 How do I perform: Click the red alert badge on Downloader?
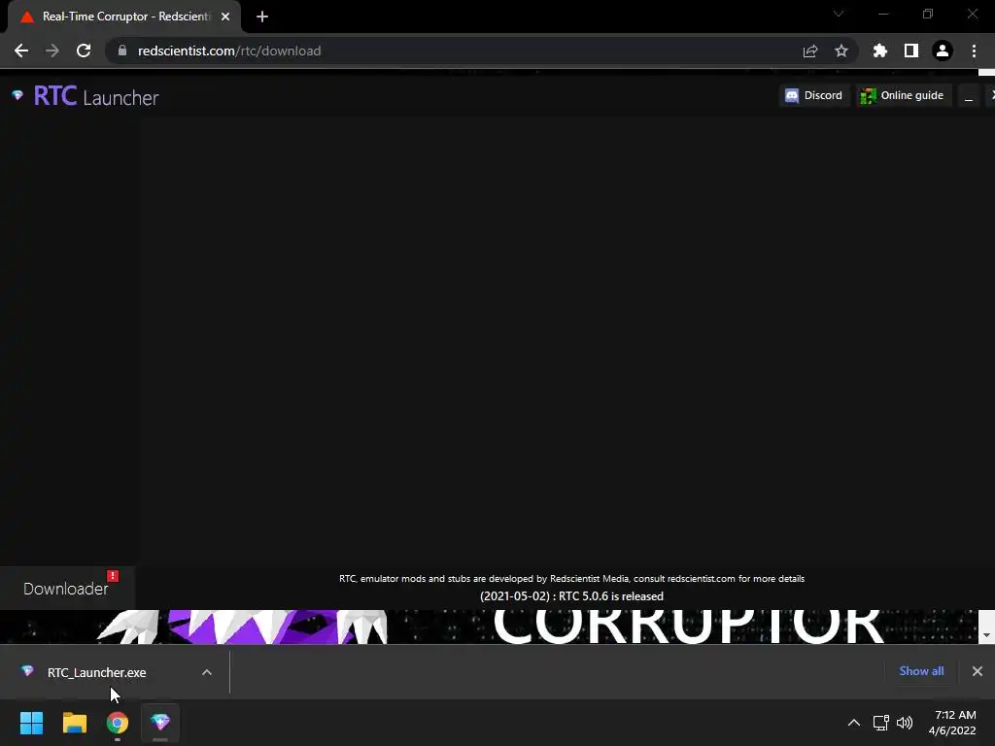click(113, 576)
